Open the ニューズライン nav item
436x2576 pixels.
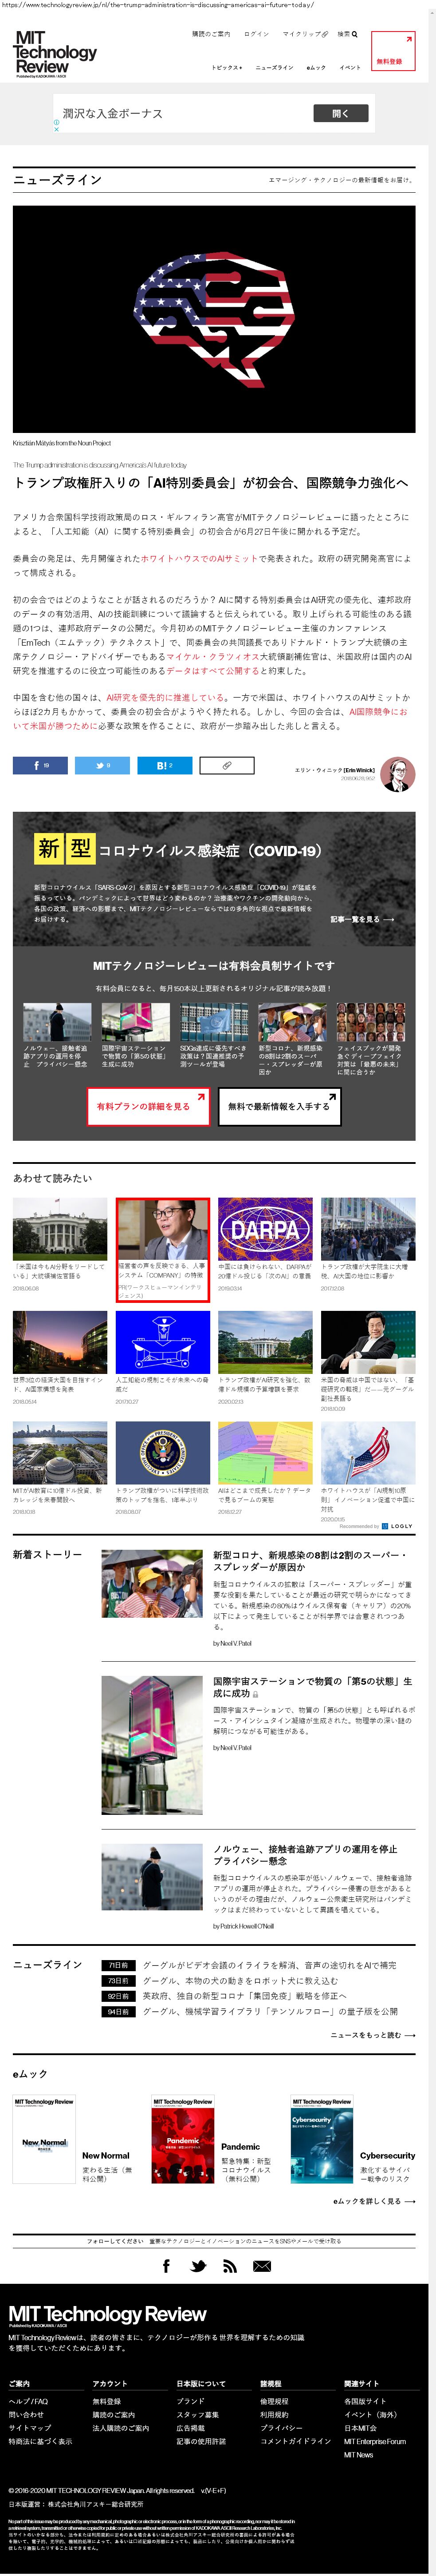tap(275, 68)
